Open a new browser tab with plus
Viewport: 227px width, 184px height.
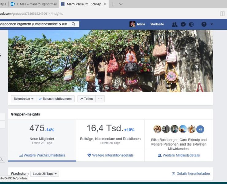click(113, 4)
